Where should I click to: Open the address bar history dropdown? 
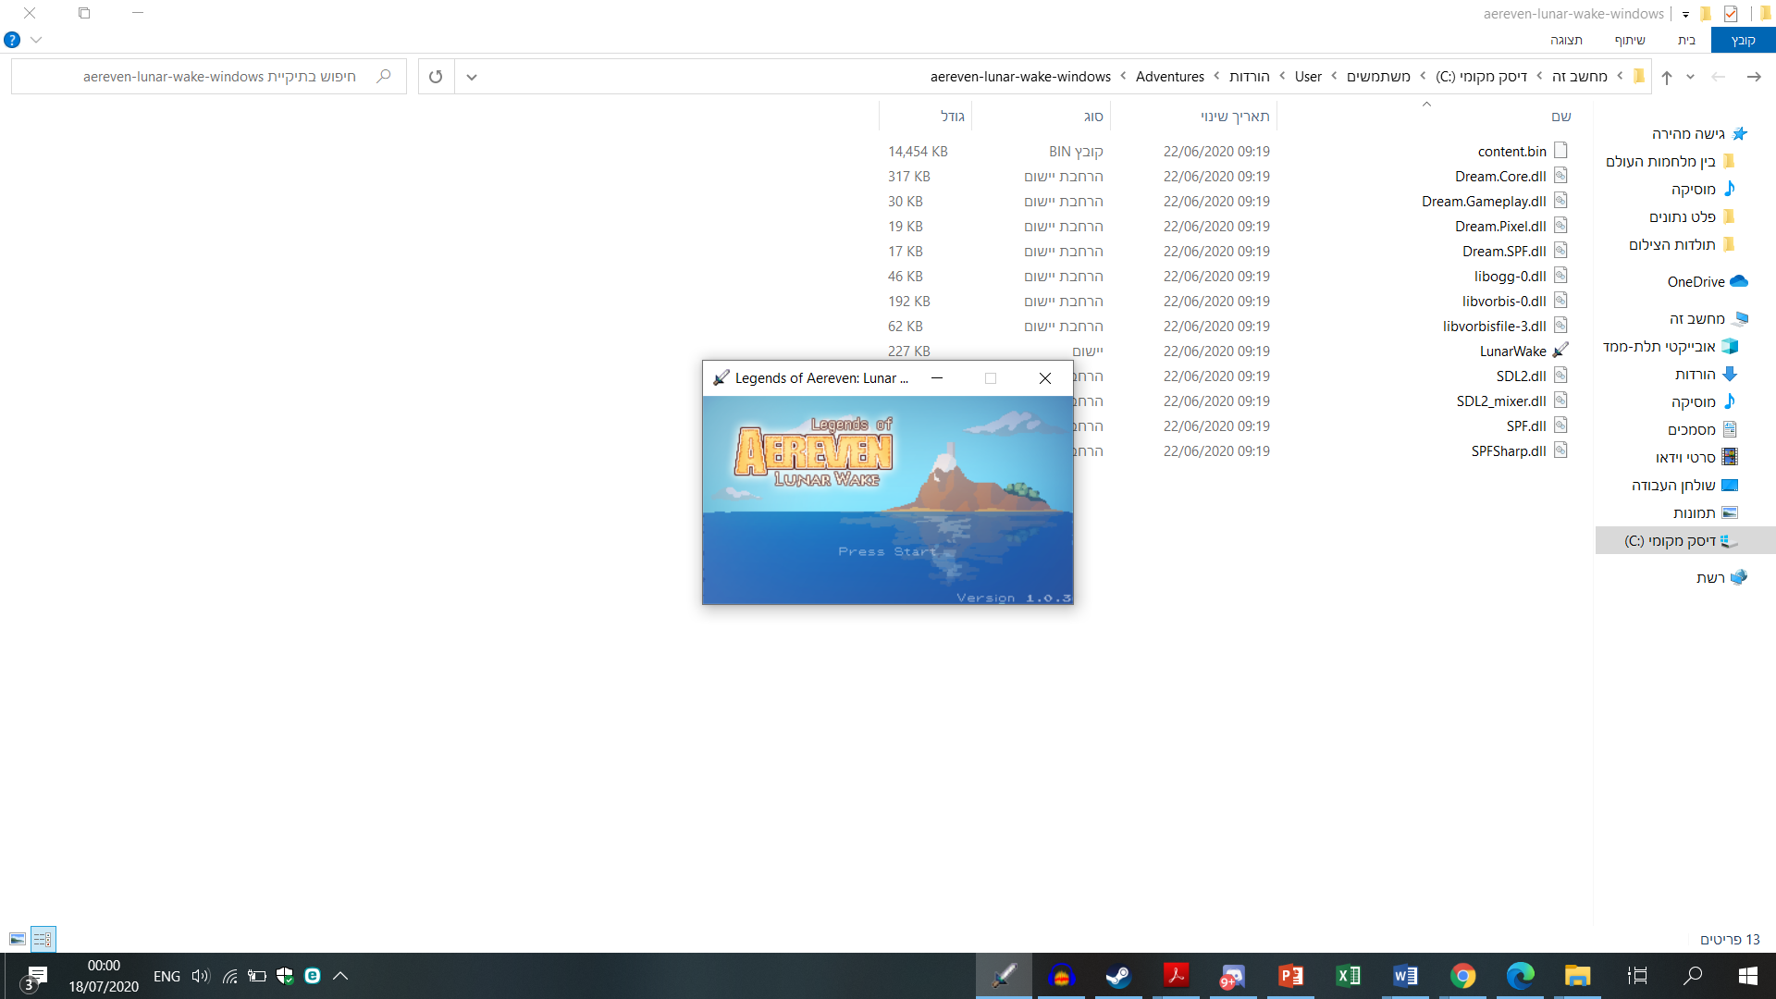(472, 76)
